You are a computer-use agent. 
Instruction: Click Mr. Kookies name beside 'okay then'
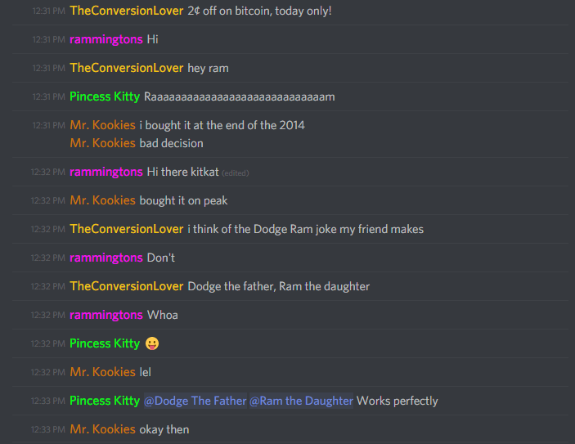pos(103,429)
